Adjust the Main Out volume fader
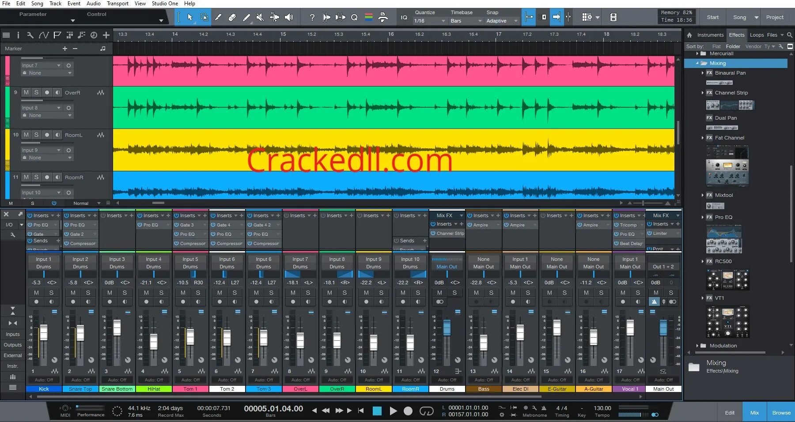 click(663, 328)
